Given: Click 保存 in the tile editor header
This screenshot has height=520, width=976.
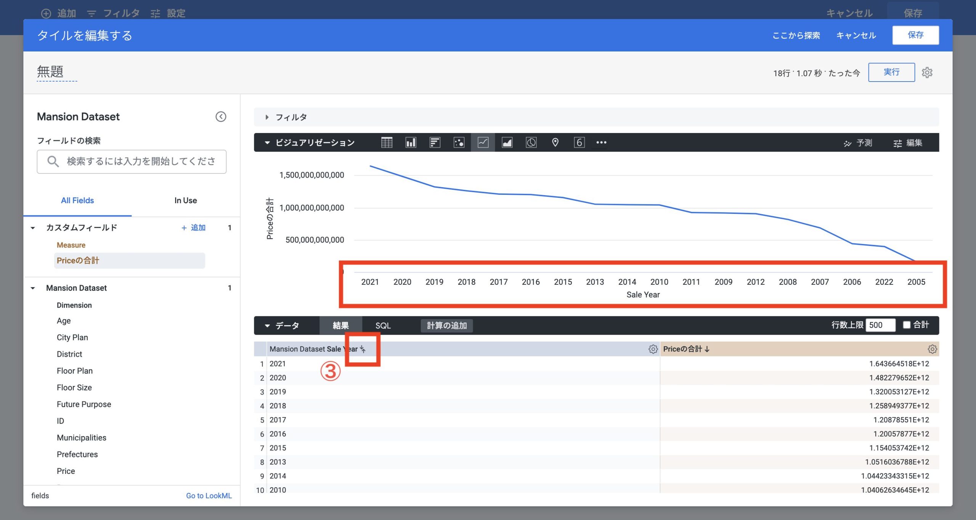Looking at the screenshot, I should coord(915,35).
